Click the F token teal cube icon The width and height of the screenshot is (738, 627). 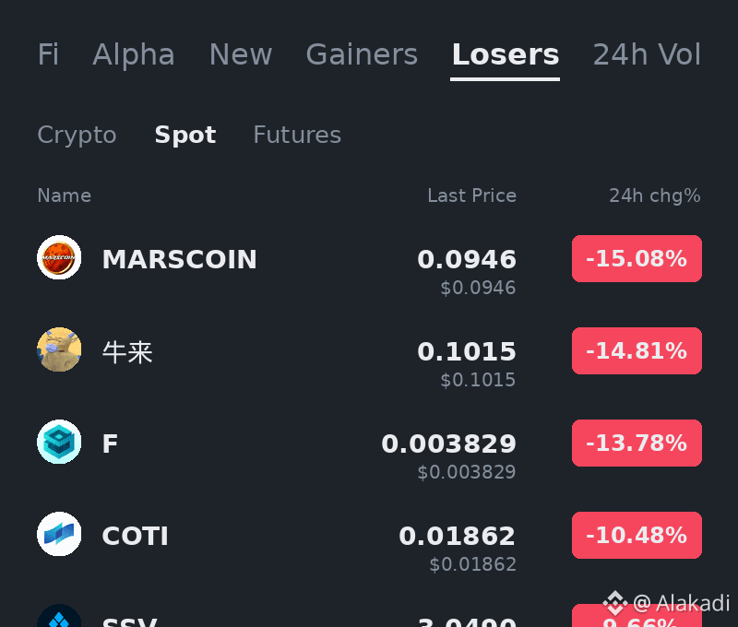[x=59, y=442]
